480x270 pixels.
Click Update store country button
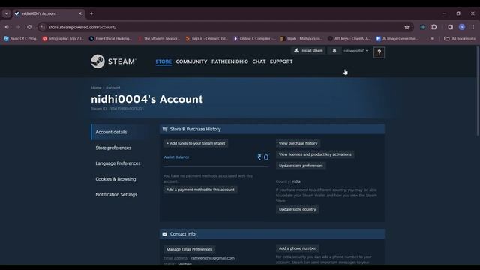click(x=297, y=210)
